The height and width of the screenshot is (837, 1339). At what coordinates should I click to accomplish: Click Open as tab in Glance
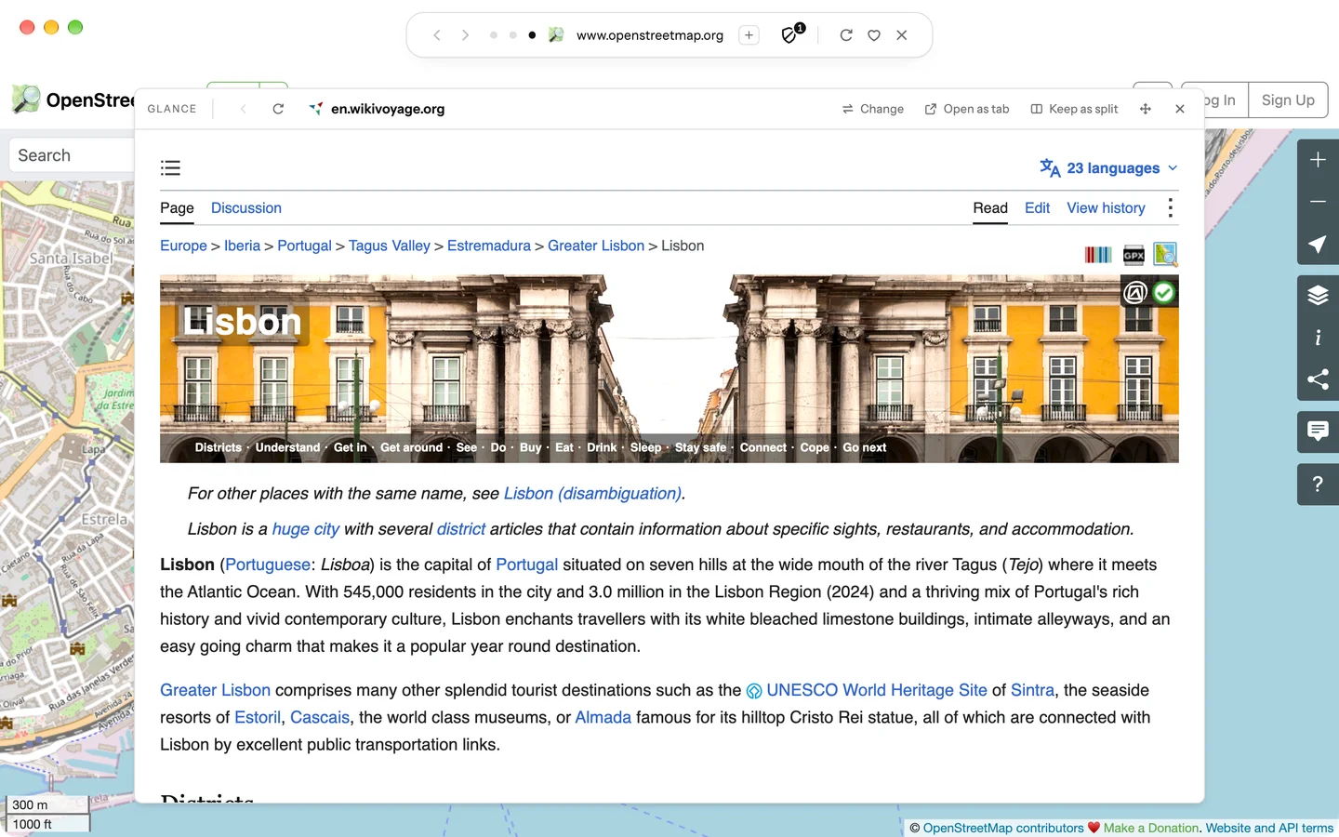(967, 109)
